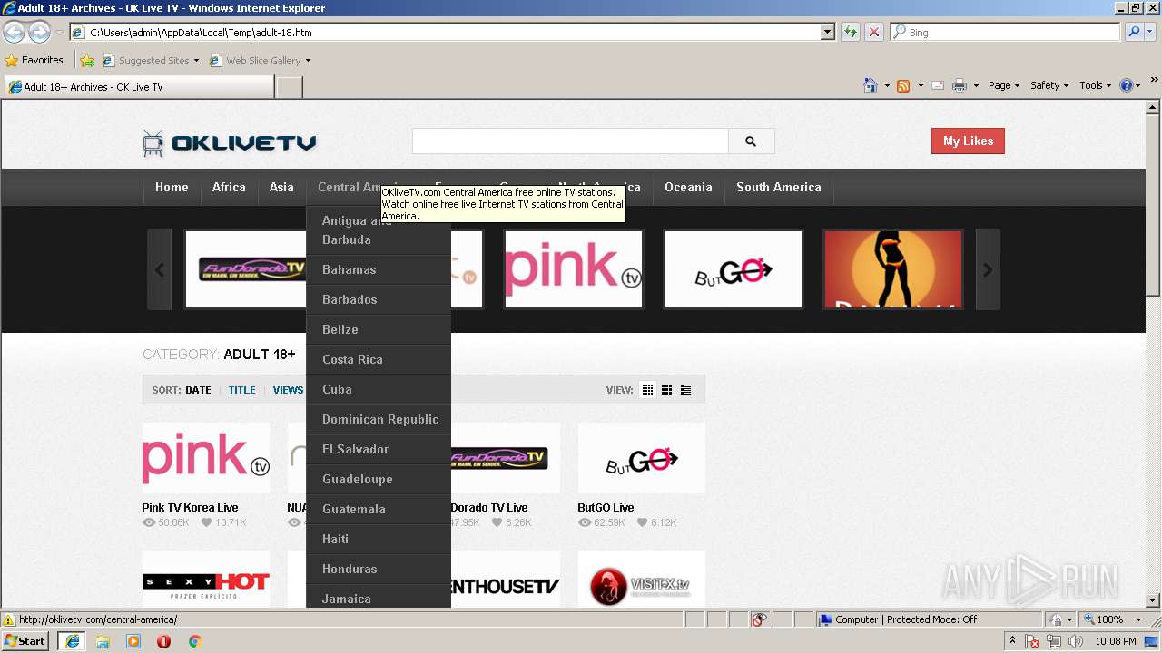Click the browser Forward arrow button

39,32
